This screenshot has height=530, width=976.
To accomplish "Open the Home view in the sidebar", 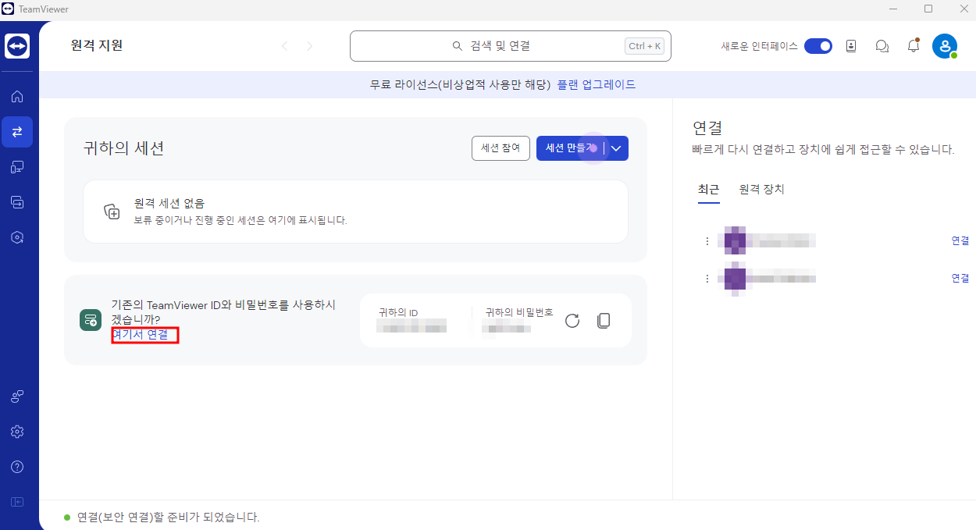I will [x=17, y=96].
